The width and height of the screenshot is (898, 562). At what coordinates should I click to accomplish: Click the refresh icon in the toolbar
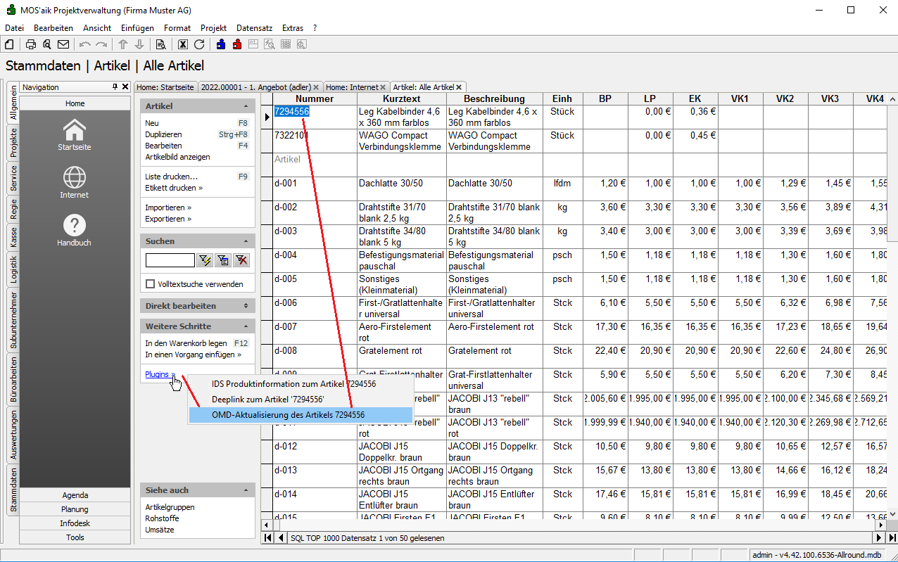coord(199,44)
